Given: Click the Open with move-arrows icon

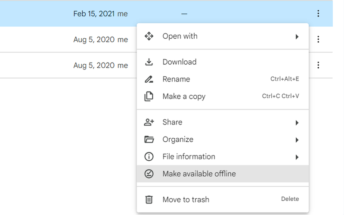Looking at the screenshot, I should tap(149, 36).
